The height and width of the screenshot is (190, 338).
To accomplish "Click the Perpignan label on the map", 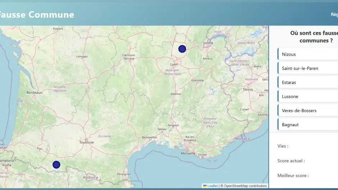I will (124, 174).
